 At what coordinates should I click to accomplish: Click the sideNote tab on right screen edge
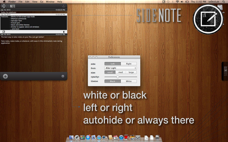[225, 71]
